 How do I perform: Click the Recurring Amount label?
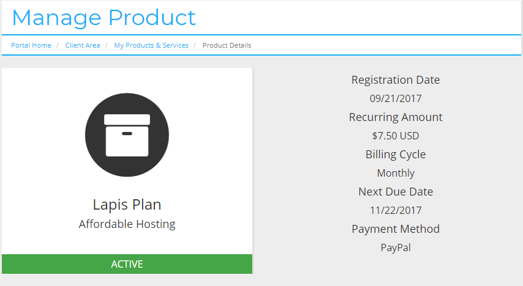[396, 117]
